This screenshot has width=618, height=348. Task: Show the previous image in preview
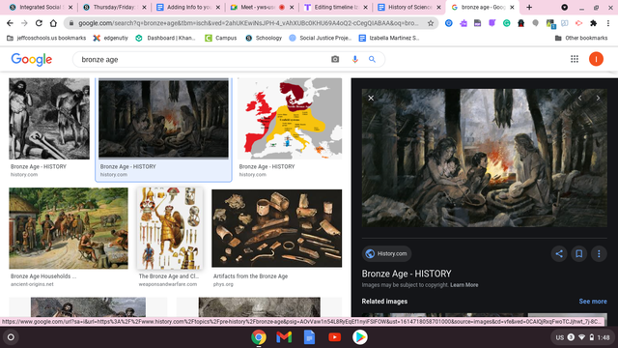click(579, 98)
